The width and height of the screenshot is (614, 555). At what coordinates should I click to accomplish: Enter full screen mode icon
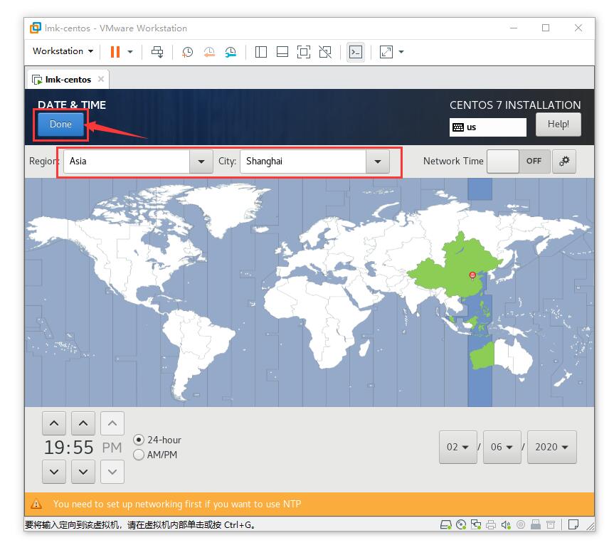coord(304,52)
